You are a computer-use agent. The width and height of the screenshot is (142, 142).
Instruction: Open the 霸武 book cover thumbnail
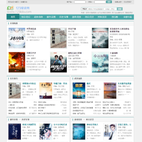pos(79,91)
